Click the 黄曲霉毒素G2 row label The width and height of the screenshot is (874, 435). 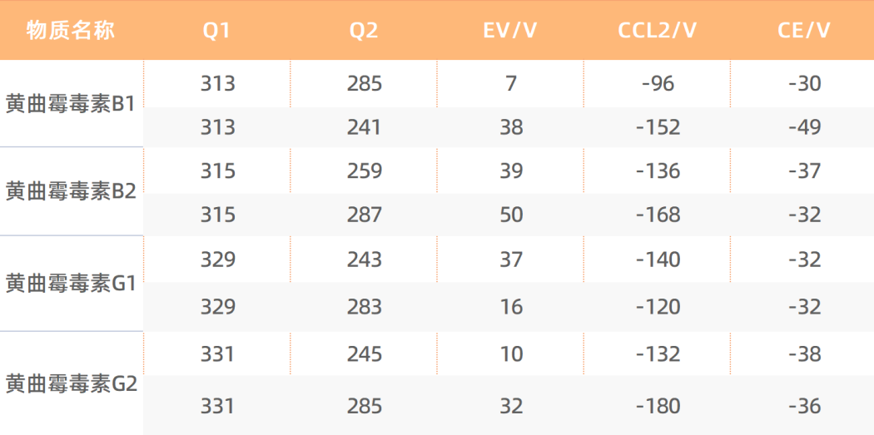[x=70, y=384]
